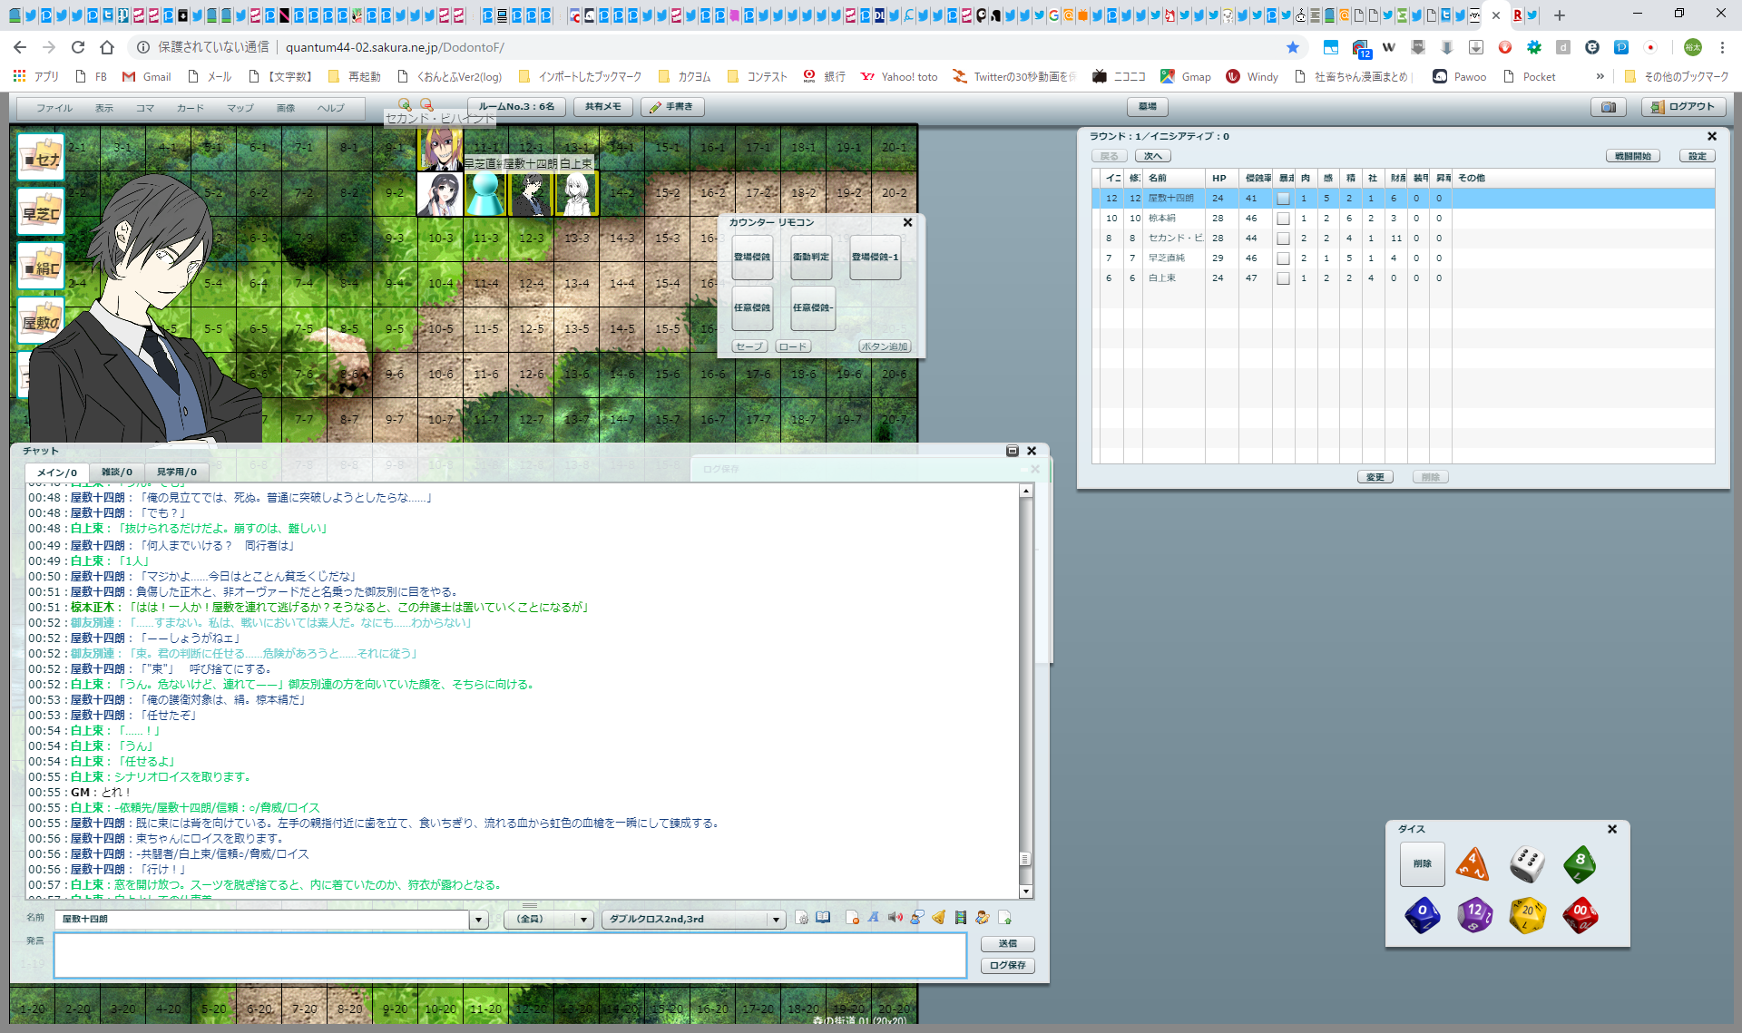Select the orange 4-sided die
Viewport: 1742px width, 1033px height.
pos(1473,864)
